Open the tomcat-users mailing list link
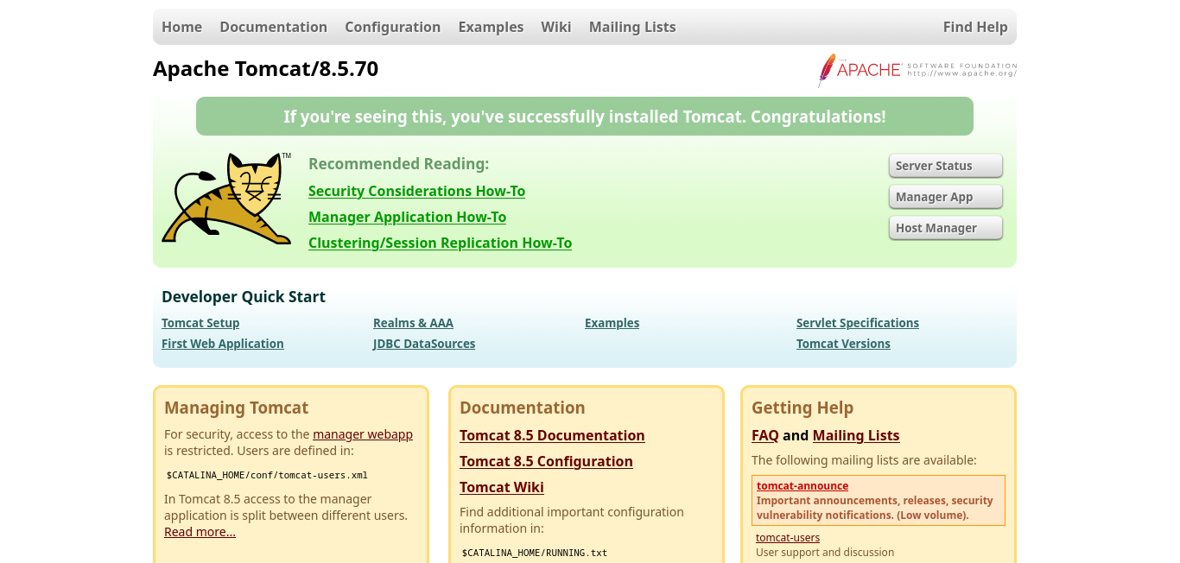The image size is (1180, 563). click(788, 538)
